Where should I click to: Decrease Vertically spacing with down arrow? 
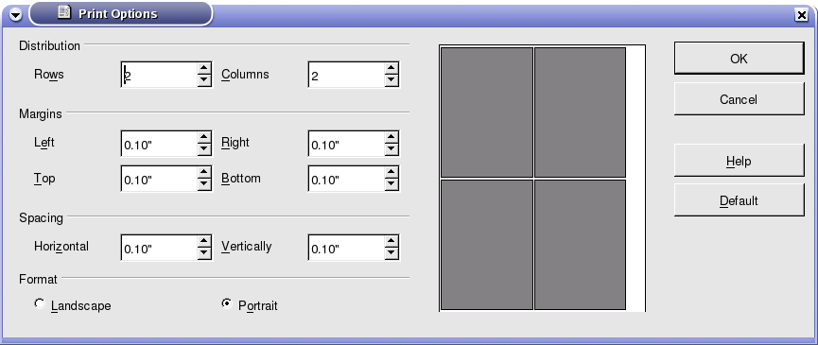click(x=392, y=253)
